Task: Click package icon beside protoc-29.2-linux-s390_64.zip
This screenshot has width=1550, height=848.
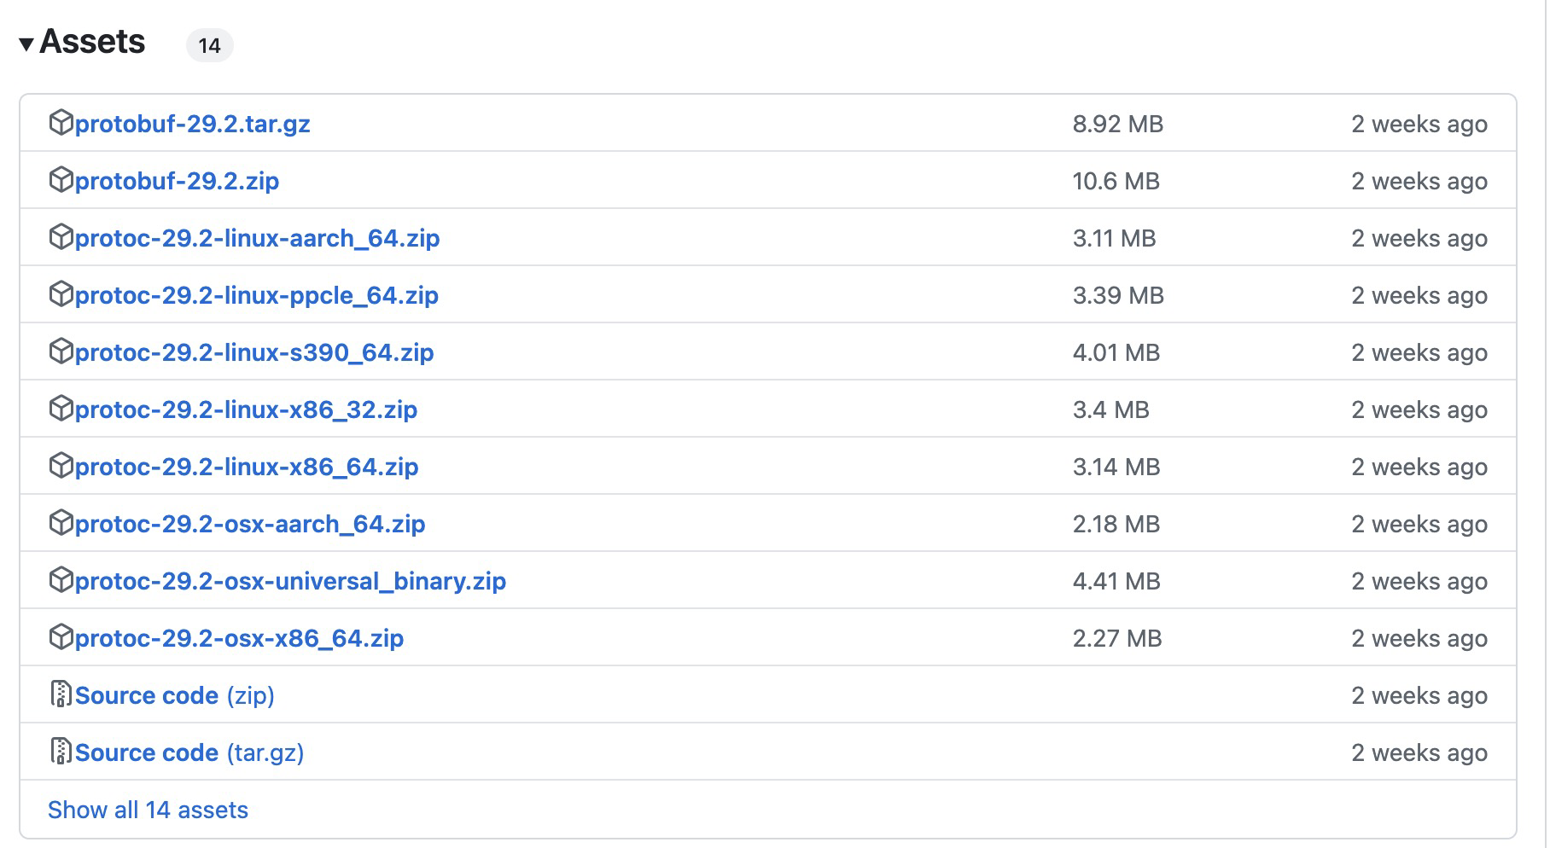Action: click(x=61, y=351)
